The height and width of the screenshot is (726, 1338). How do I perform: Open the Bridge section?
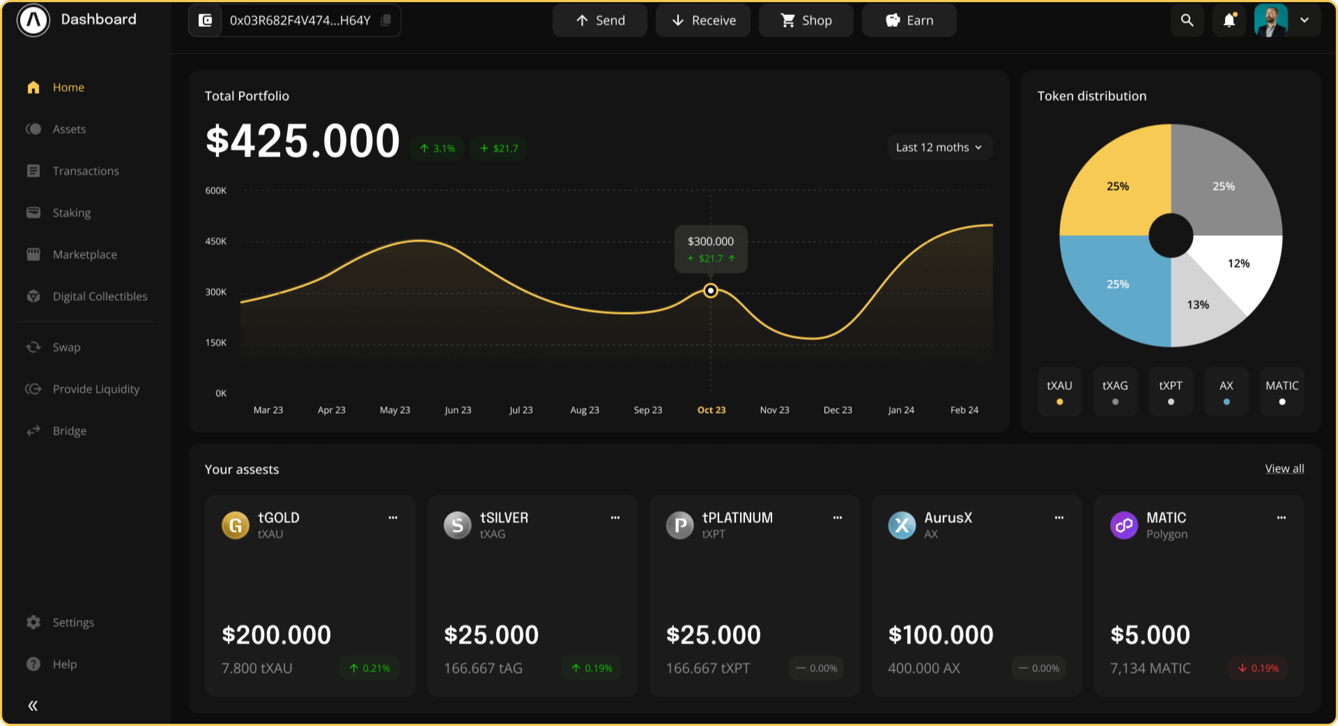click(x=70, y=431)
